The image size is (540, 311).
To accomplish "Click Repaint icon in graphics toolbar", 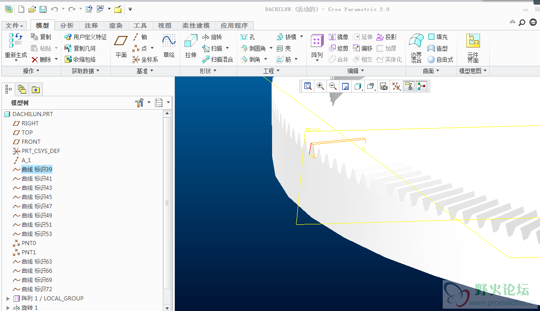I will [345, 86].
